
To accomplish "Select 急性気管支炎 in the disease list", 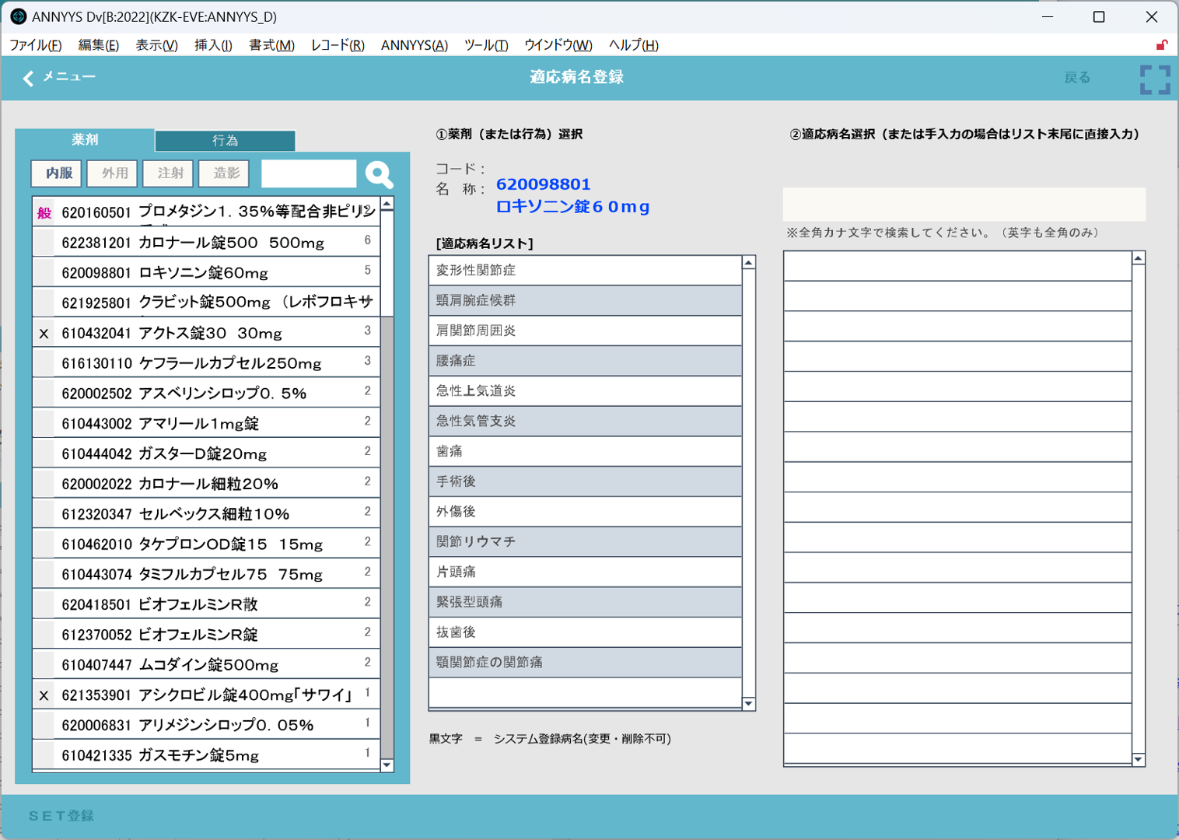I will [585, 422].
